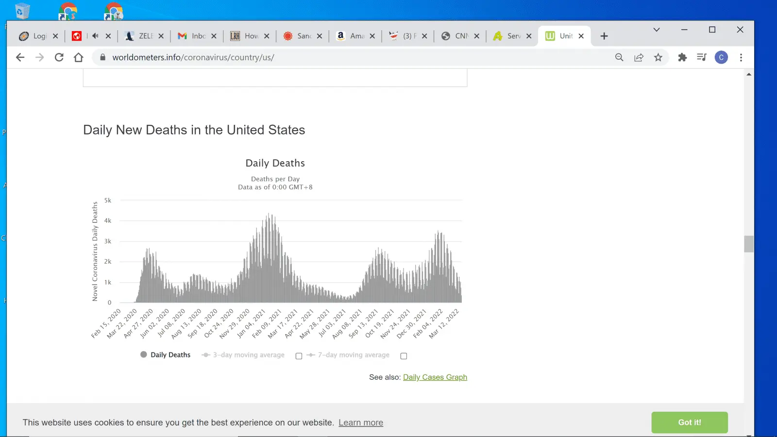Open the Chrome three-dot menu
The image size is (777, 437).
[741, 57]
